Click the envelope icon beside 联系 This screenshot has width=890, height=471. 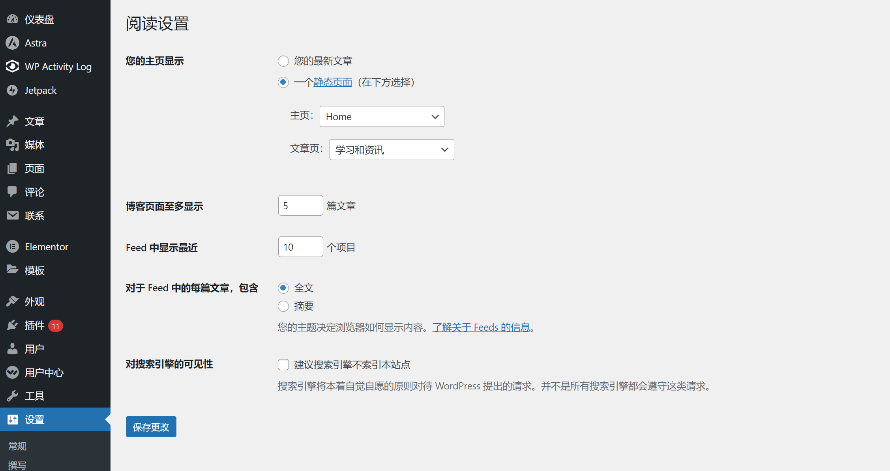(x=13, y=215)
